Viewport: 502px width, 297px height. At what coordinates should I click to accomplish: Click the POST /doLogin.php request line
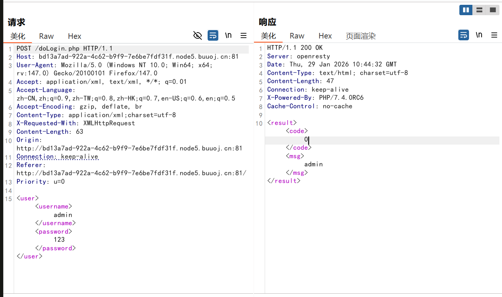coord(65,48)
